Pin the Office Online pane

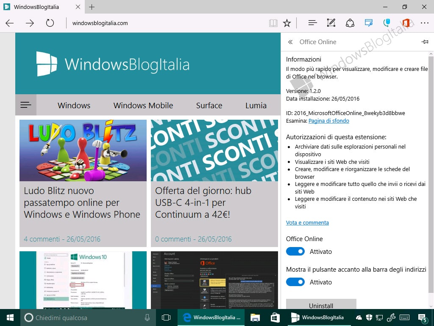(x=425, y=42)
